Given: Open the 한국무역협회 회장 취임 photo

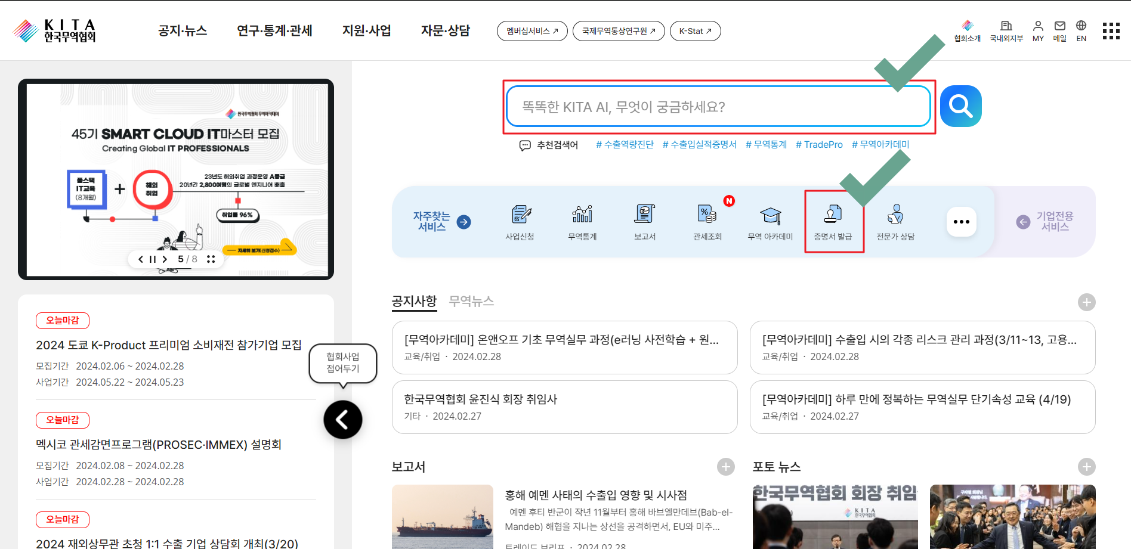Looking at the screenshot, I should 835,517.
